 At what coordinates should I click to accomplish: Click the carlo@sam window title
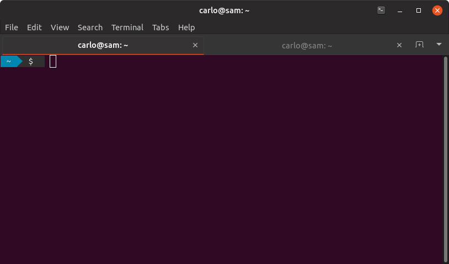pos(224,10)
